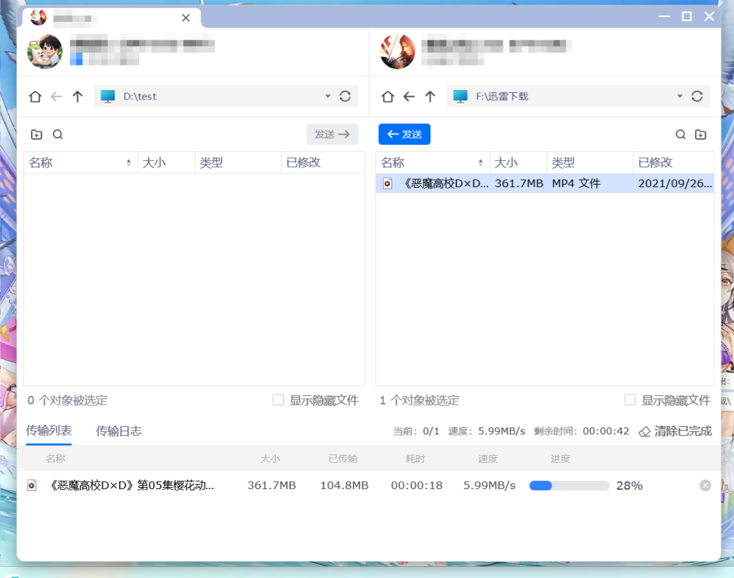Create new folder in left pane

coord(37,135)
